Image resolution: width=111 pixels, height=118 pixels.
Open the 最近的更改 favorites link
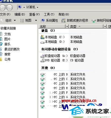click(12, 49)
